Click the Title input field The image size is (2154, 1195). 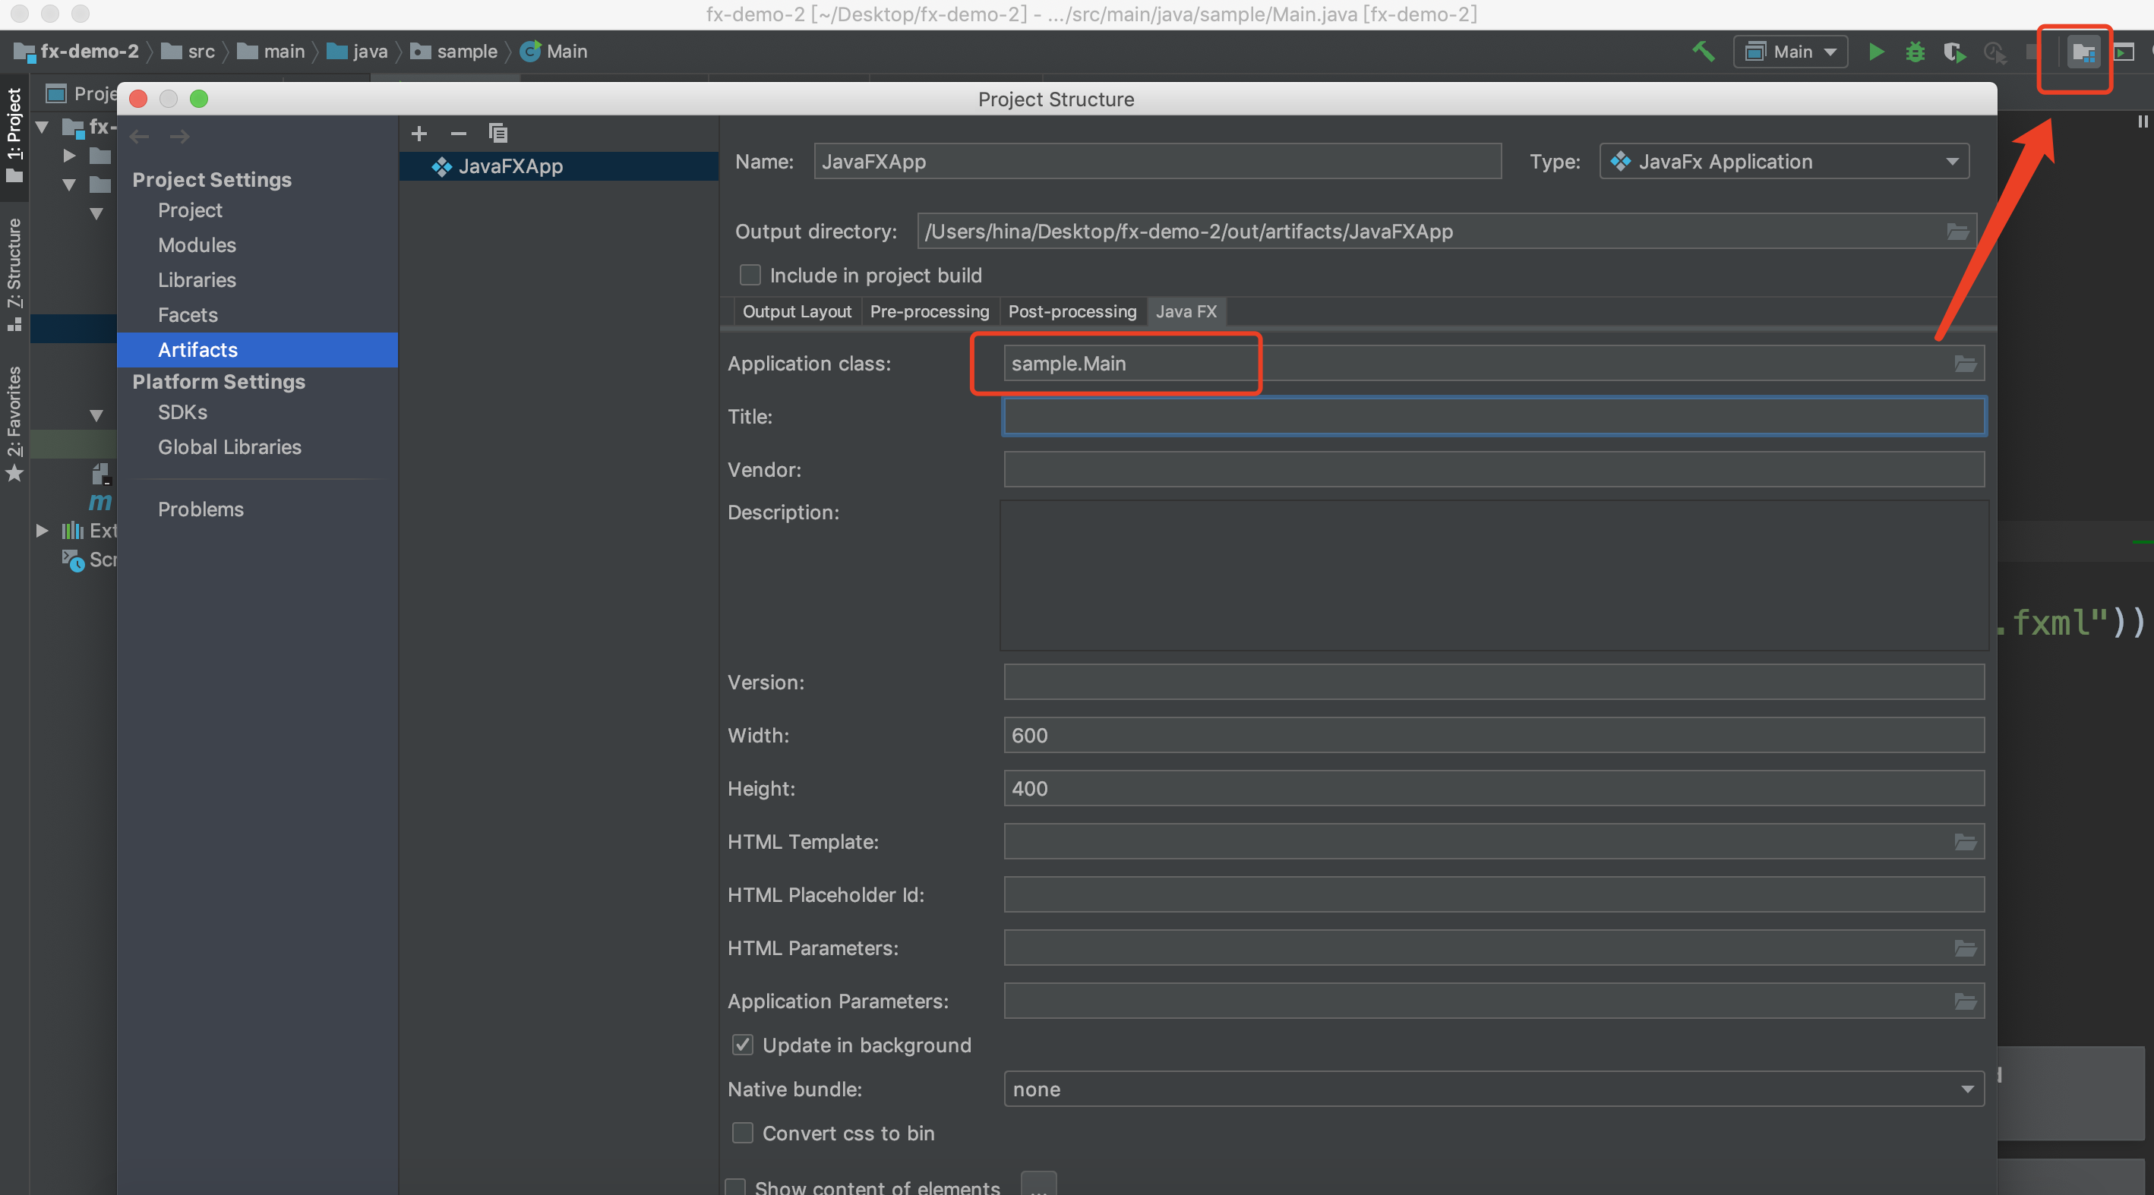(1493, 416)
